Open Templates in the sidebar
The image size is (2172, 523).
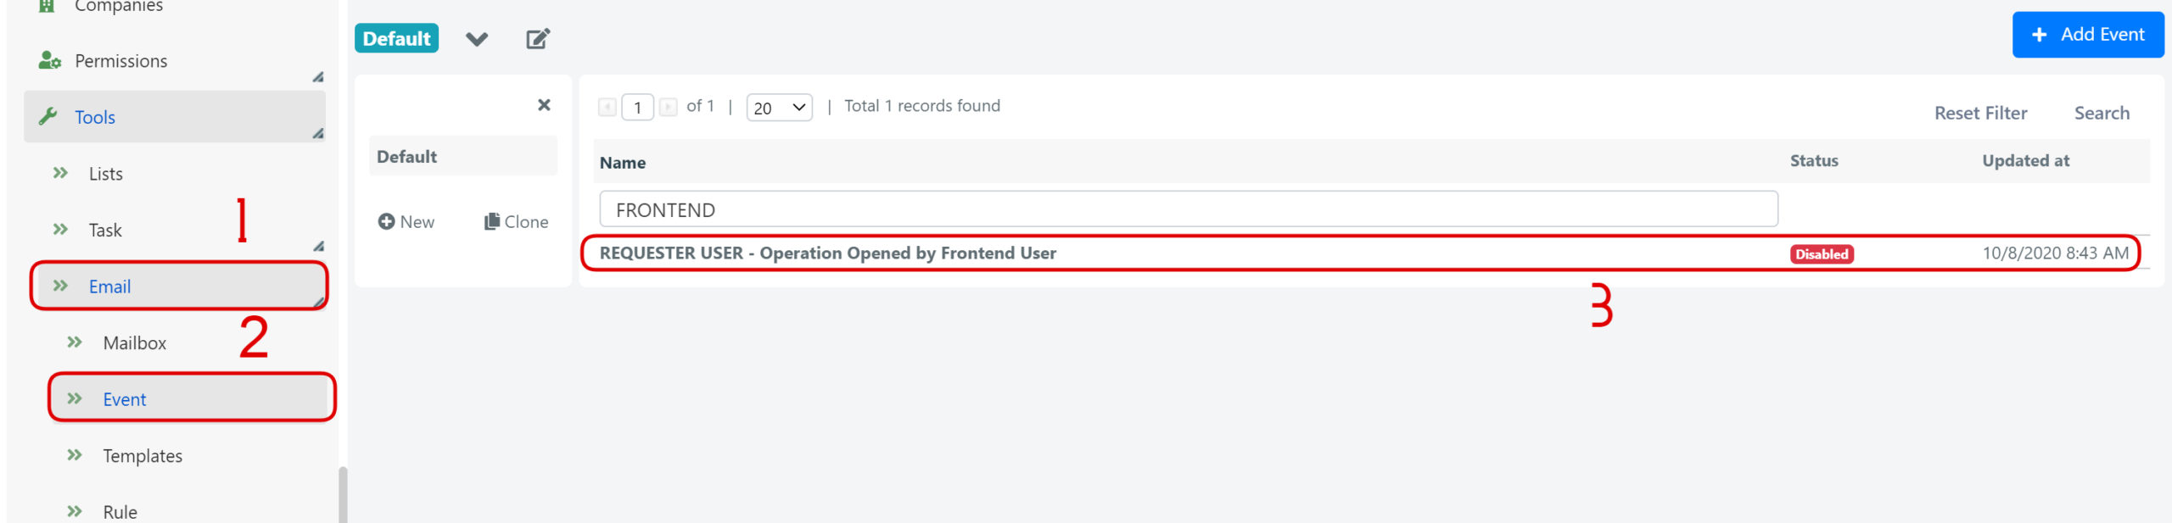pos(143,455)
